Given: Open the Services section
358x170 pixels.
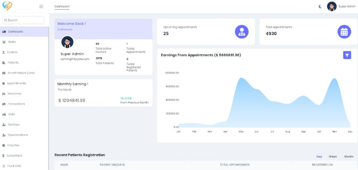Looking at the screenshot, I should point(24,124).
